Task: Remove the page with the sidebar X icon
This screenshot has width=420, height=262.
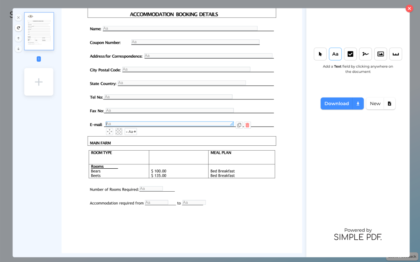Action: point(18,18)
